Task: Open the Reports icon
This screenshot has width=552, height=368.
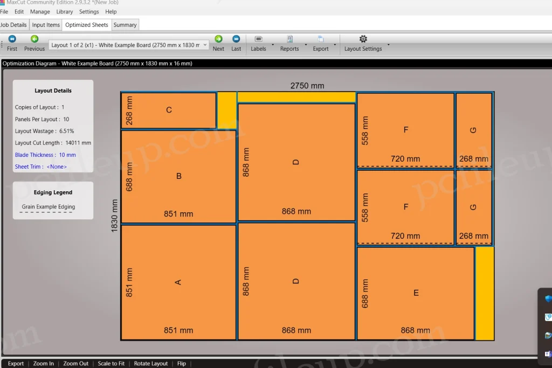Action: point(289,39)
